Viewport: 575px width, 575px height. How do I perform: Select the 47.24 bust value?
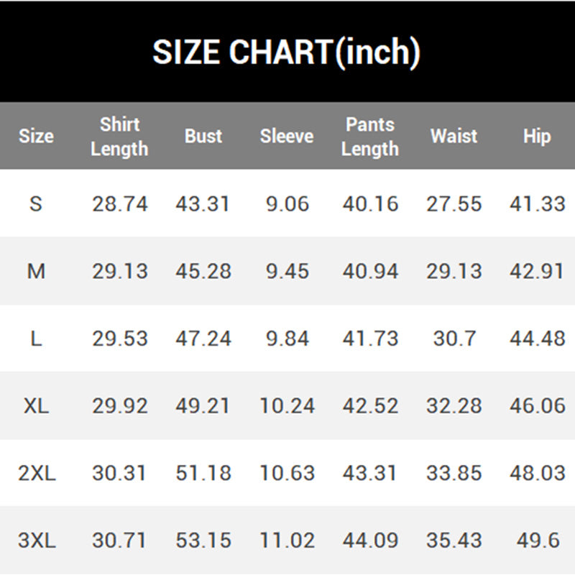tap(203, 339)
